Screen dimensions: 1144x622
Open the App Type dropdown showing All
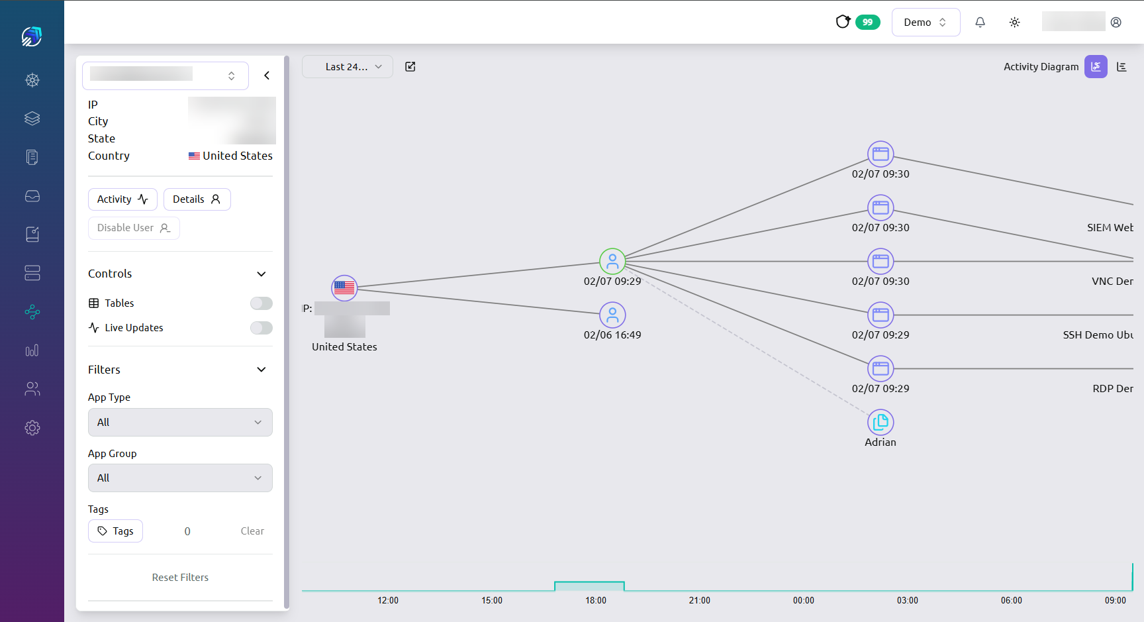pos(180,422)
